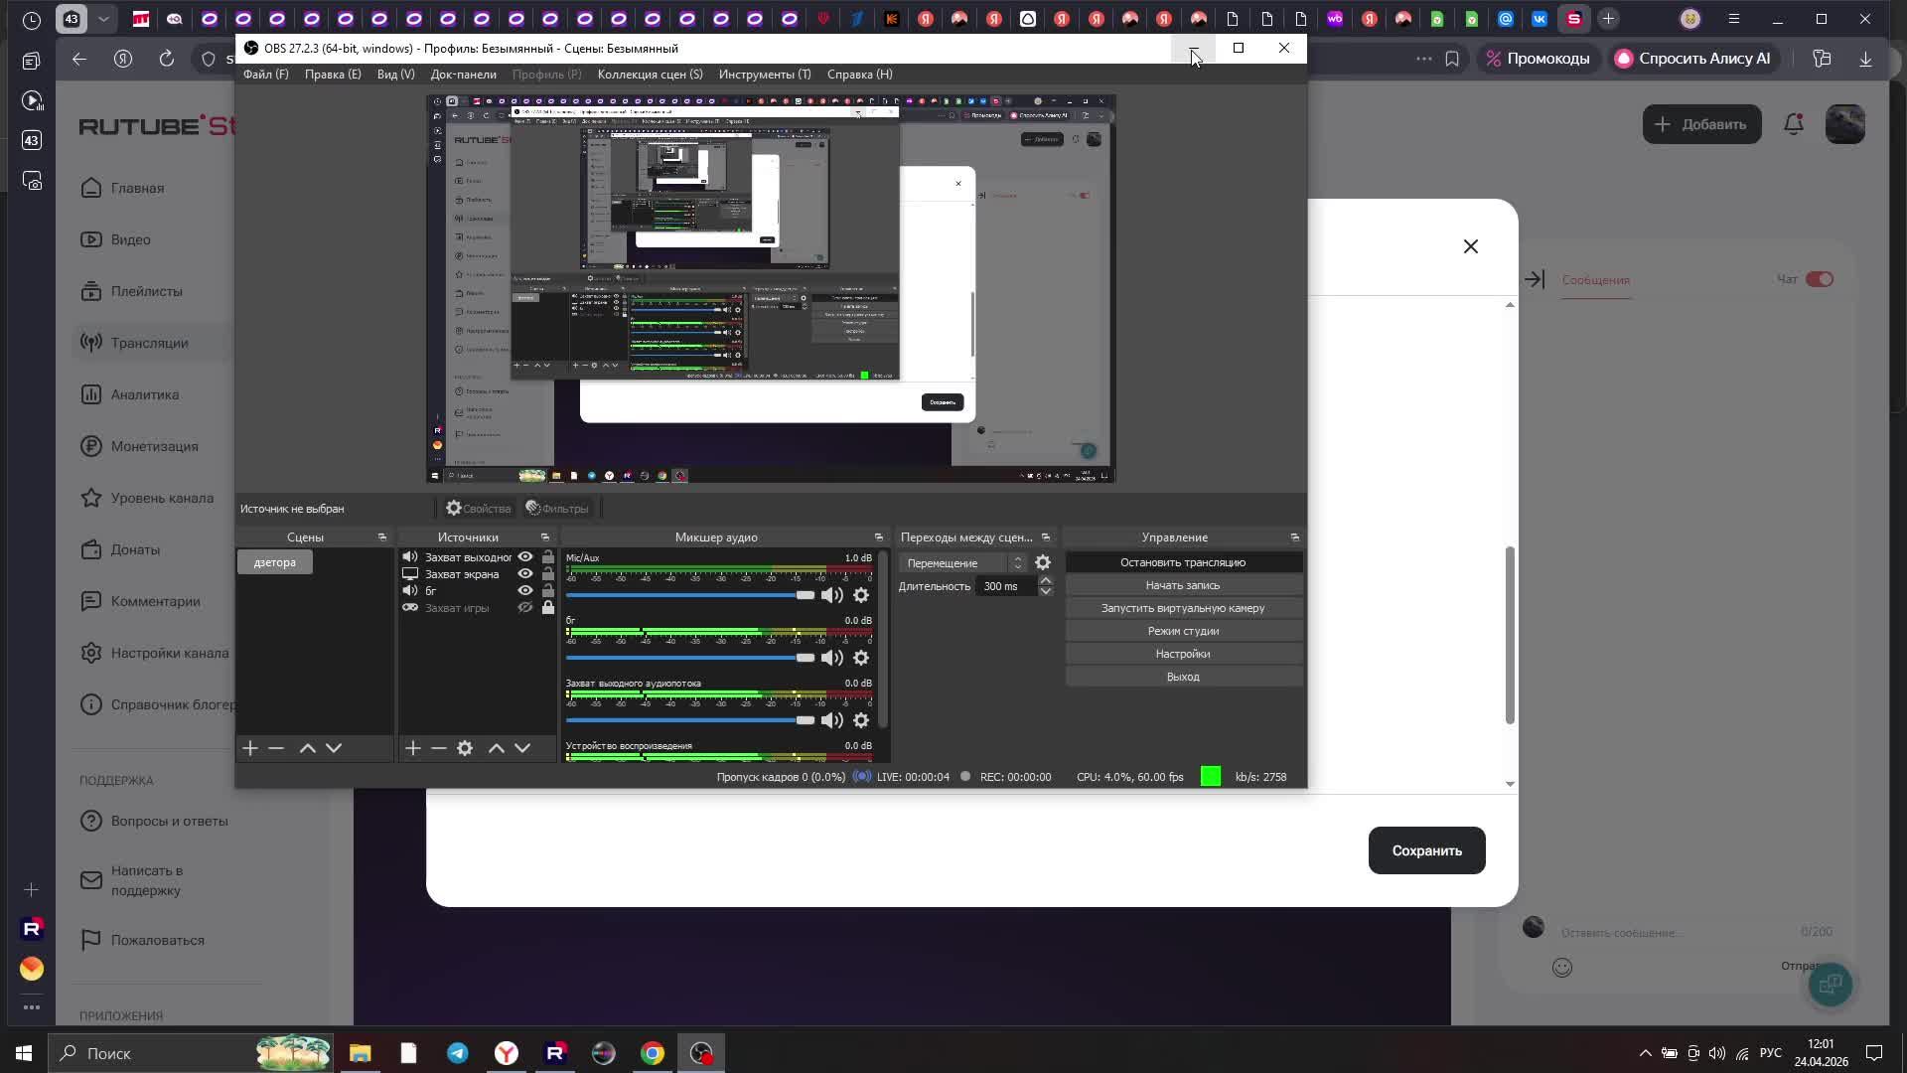1907x1073 pixels.
Task: Remove selected scene with minus button
Action: click(276, 748)
